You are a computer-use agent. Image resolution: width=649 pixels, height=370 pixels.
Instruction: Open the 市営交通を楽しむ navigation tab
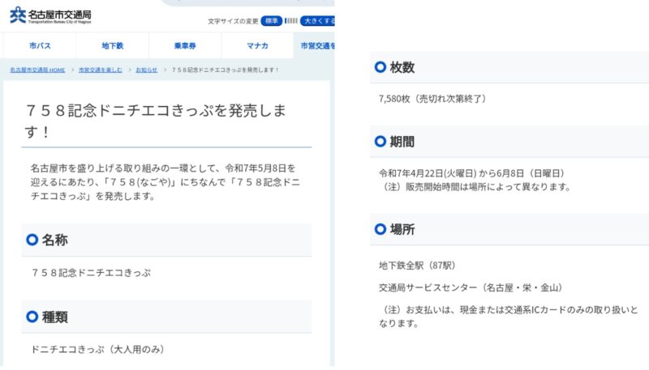(x=314, y=45)
